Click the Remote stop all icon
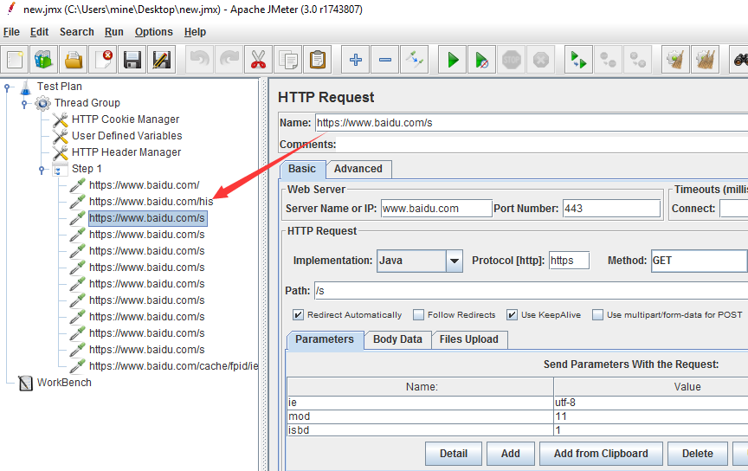Viewport: 748px width, 471px height. point(609,60)
